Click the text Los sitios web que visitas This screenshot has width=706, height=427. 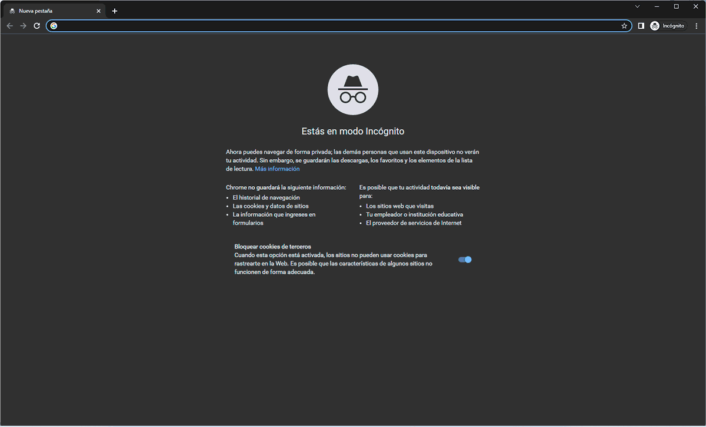click(x=400, y=206)
